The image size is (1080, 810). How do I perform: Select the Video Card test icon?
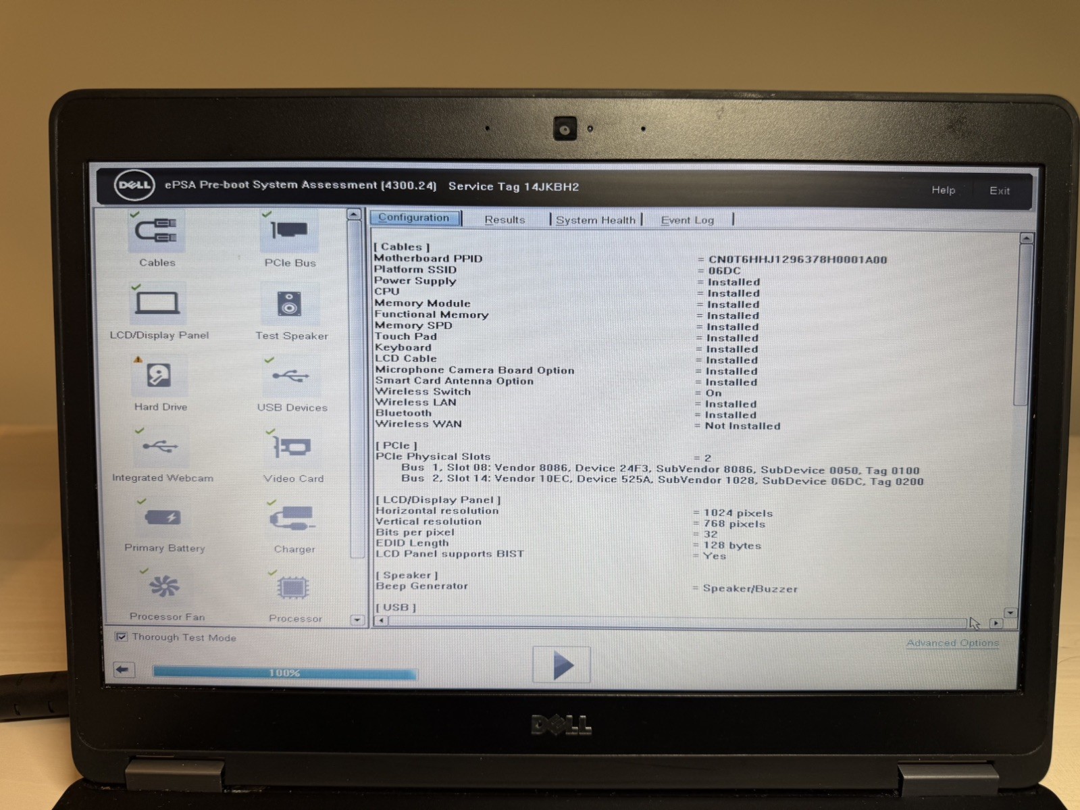pyautogui.click(x=292, y=448)
